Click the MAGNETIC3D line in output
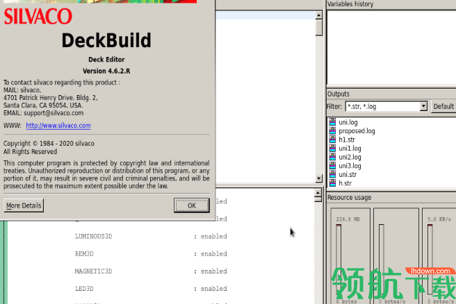This screenshot has height=304, width=456. (x=151, y=271)
